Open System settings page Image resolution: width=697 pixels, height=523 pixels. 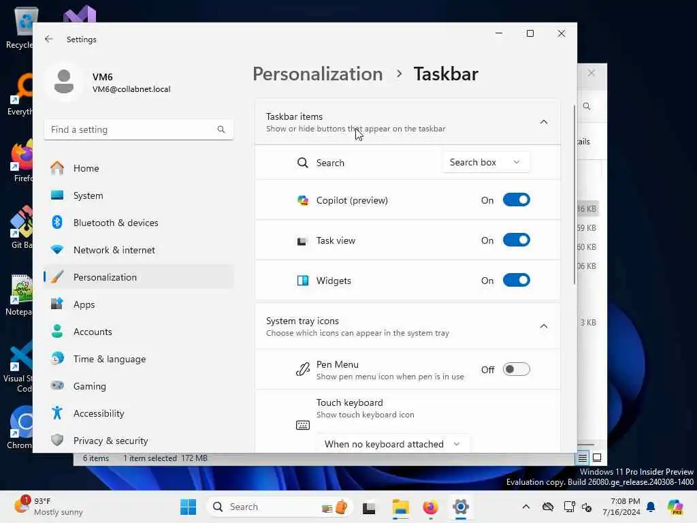click(139, 195)
